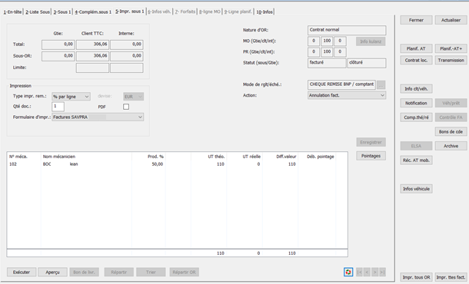The width and height of the screenshot is (469, 284).
Task: Click Impr. ttes fact. button
Action: pyautogui.click(x=451, y=277)
